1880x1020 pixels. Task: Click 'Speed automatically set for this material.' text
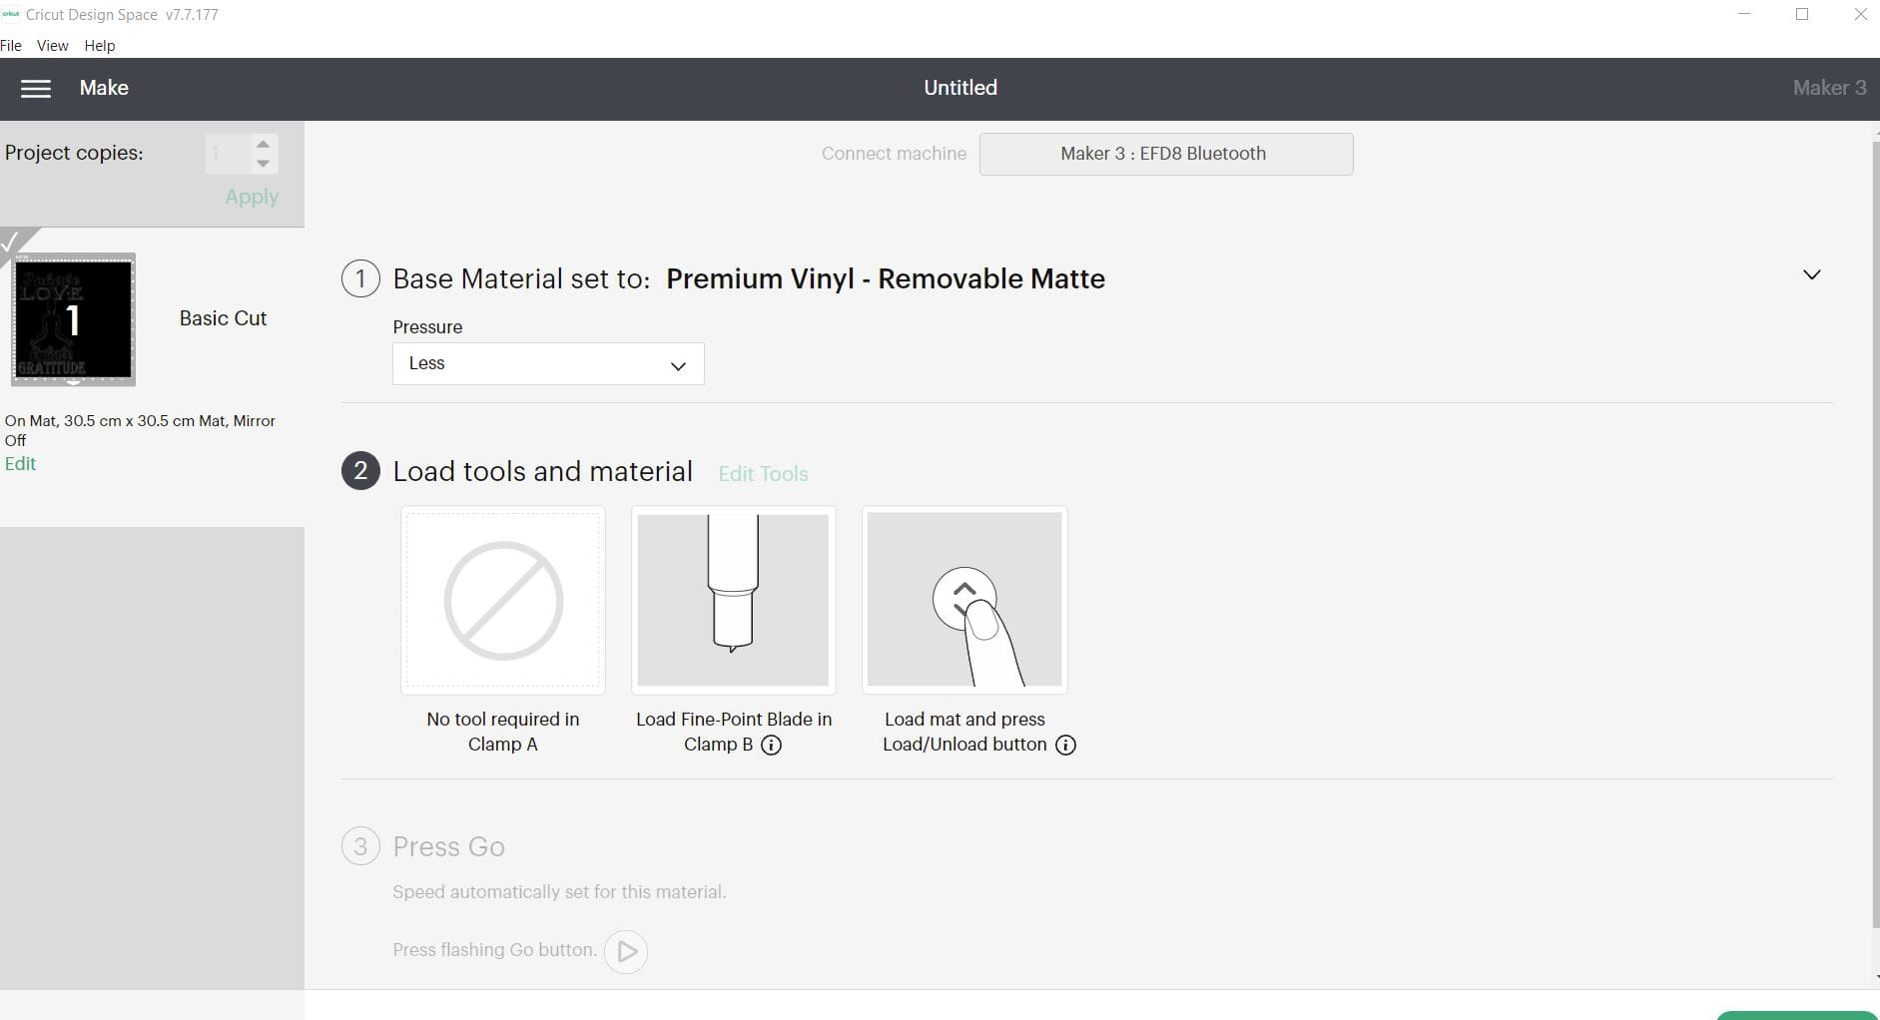click(x=559, y=892)
